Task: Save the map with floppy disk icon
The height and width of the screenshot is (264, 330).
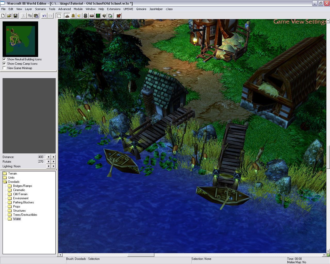Action: 15,16
